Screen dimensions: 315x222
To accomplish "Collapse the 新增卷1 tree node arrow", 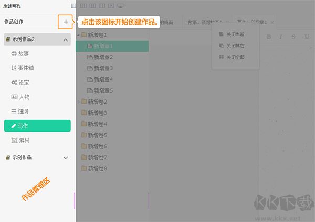I will tap(78, 35).
